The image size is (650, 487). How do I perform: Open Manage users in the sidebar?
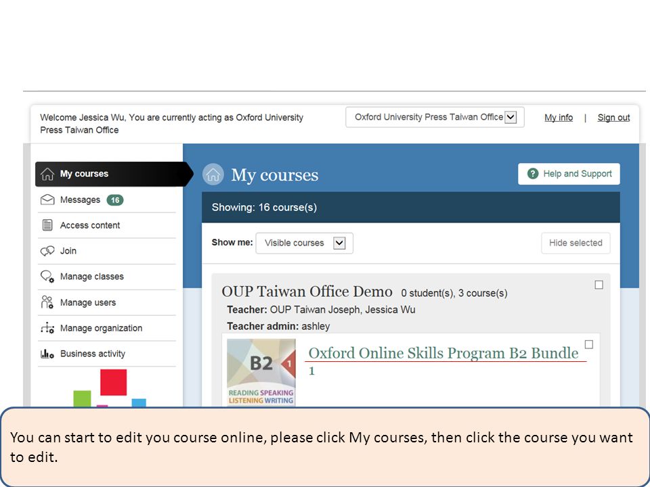point(107,302)
